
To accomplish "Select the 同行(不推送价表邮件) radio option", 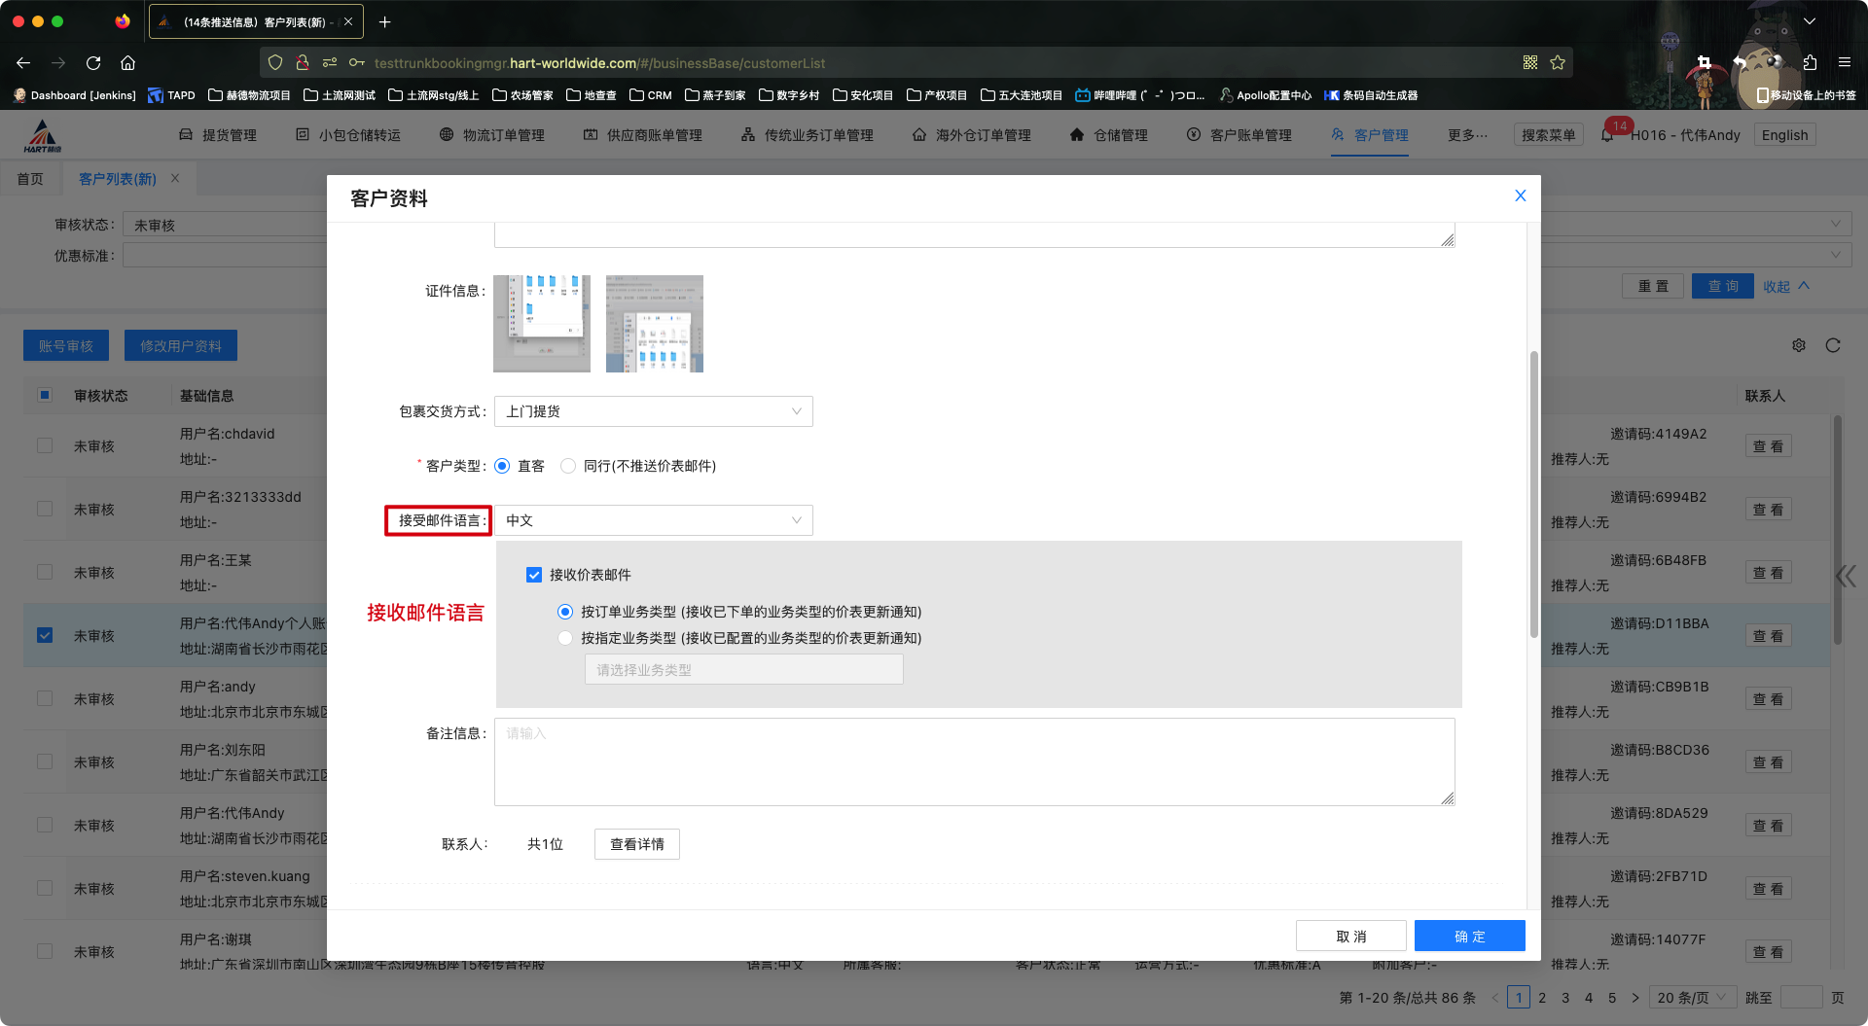I will coord(568,466).
